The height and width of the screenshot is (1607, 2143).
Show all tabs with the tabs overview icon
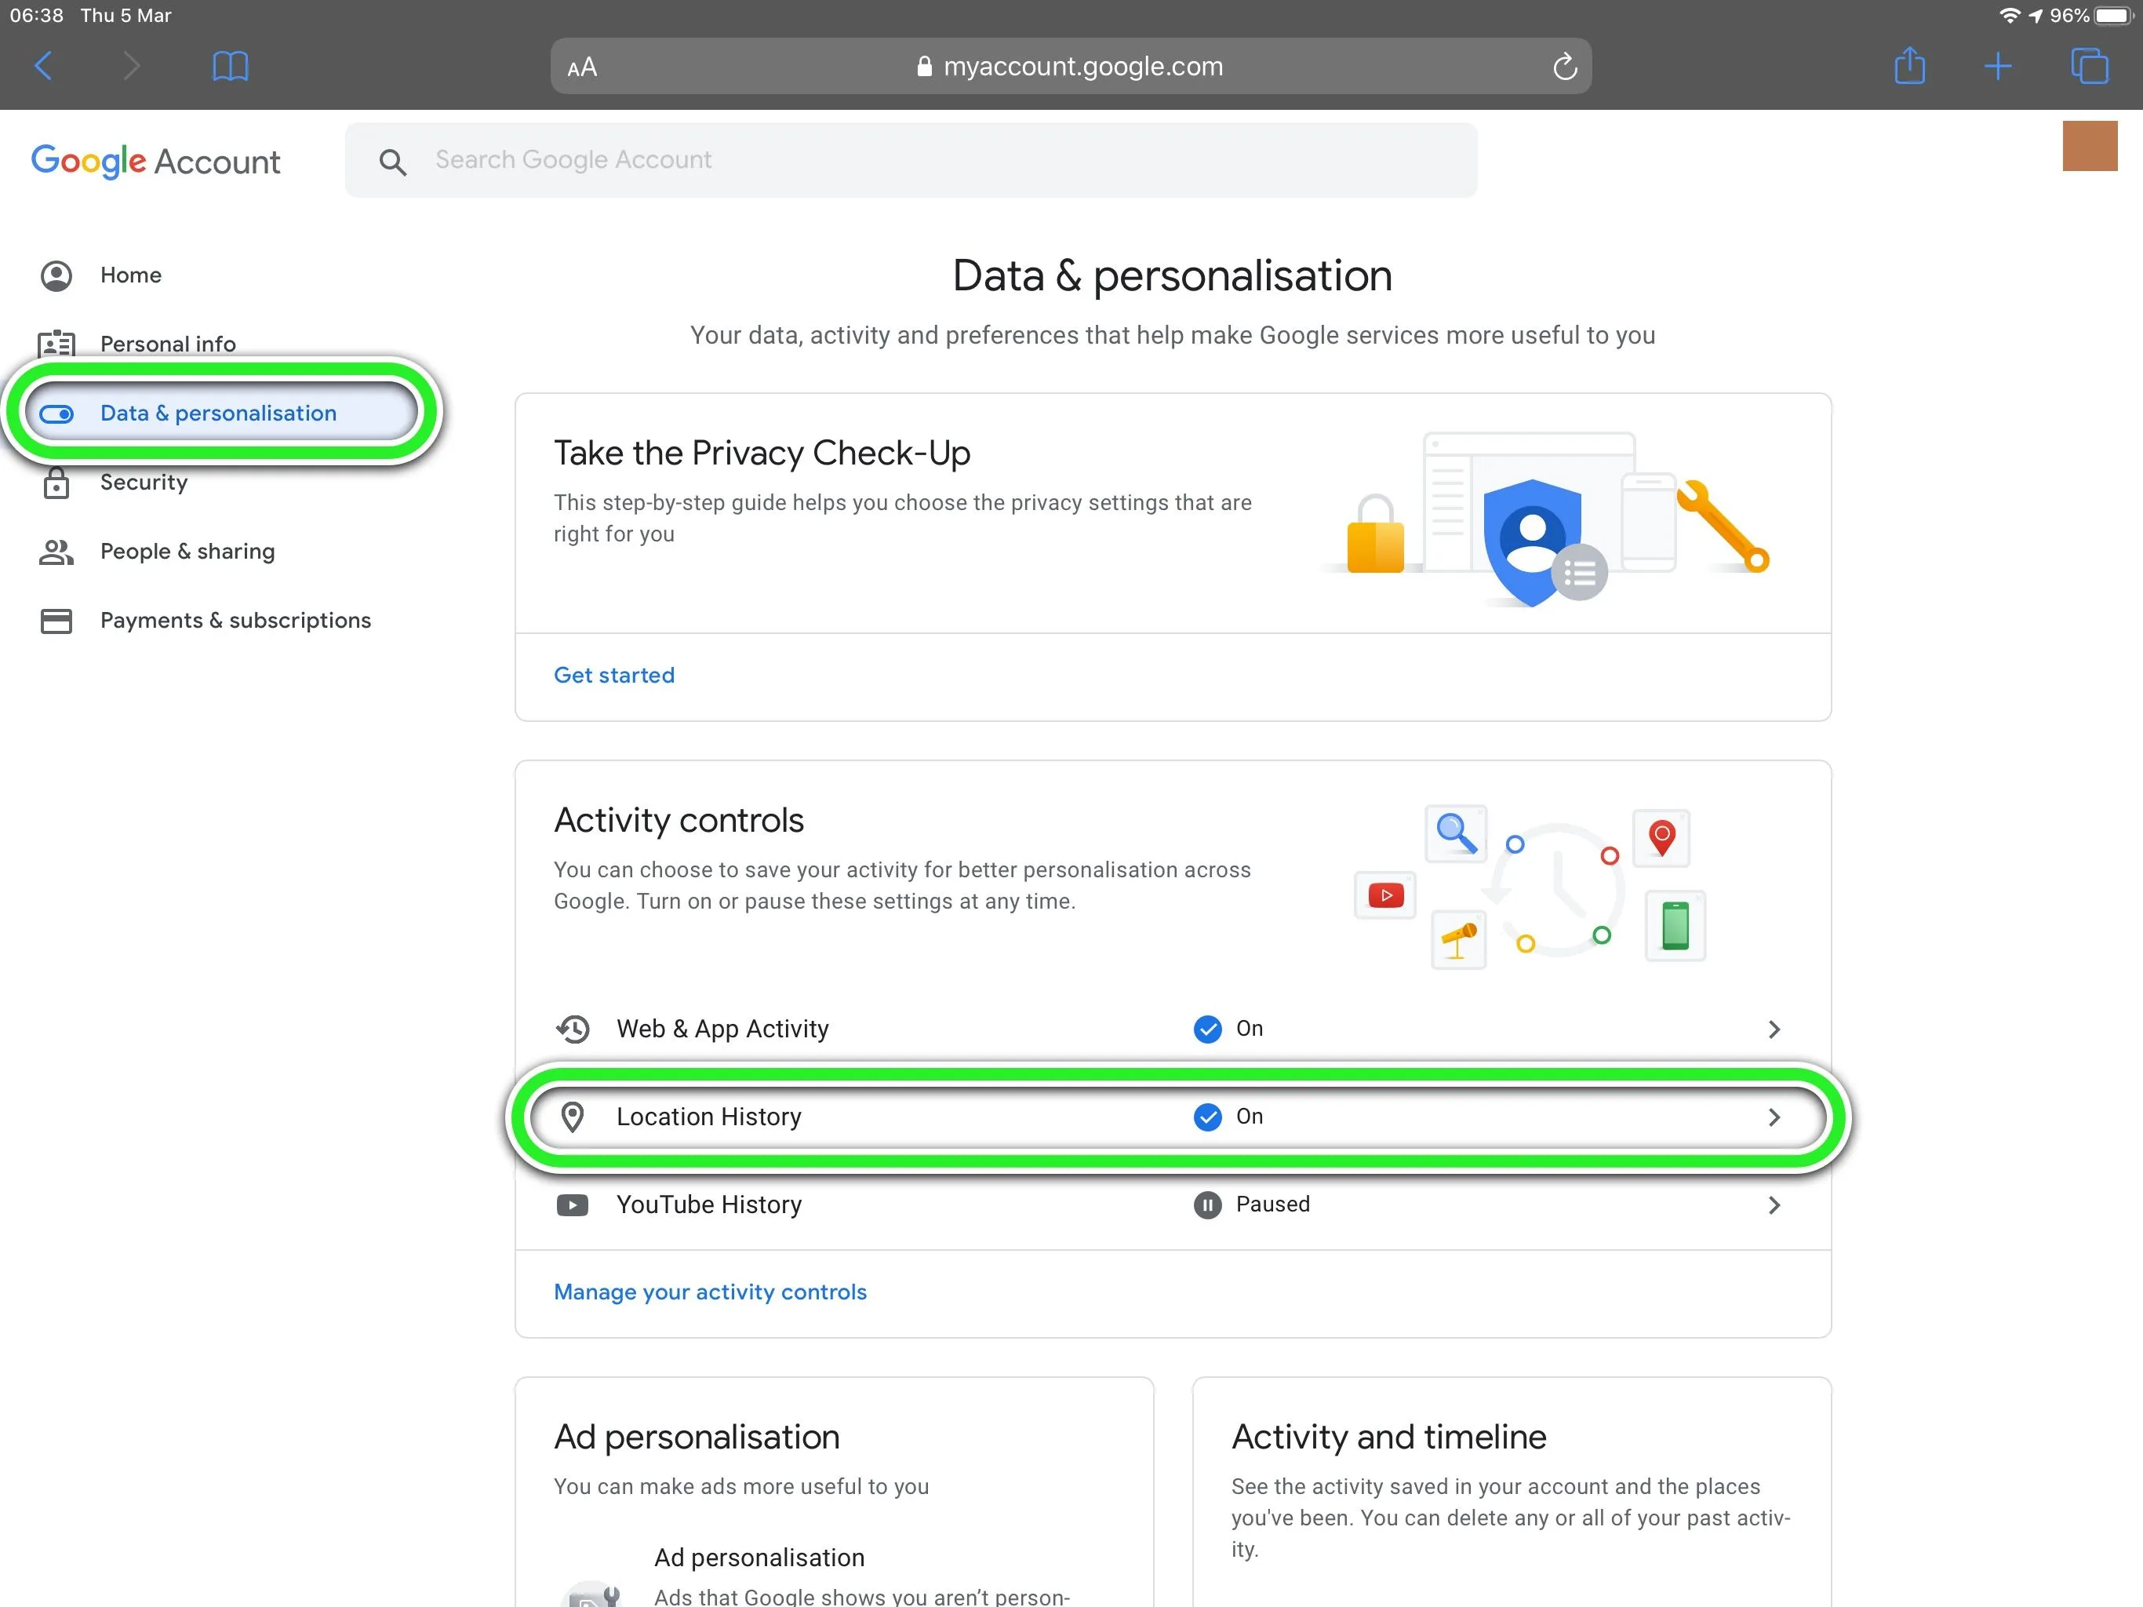coord(2089,65)
